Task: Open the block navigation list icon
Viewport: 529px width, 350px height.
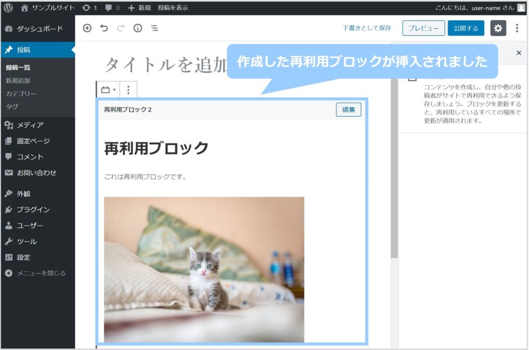Action: [154, 28]
